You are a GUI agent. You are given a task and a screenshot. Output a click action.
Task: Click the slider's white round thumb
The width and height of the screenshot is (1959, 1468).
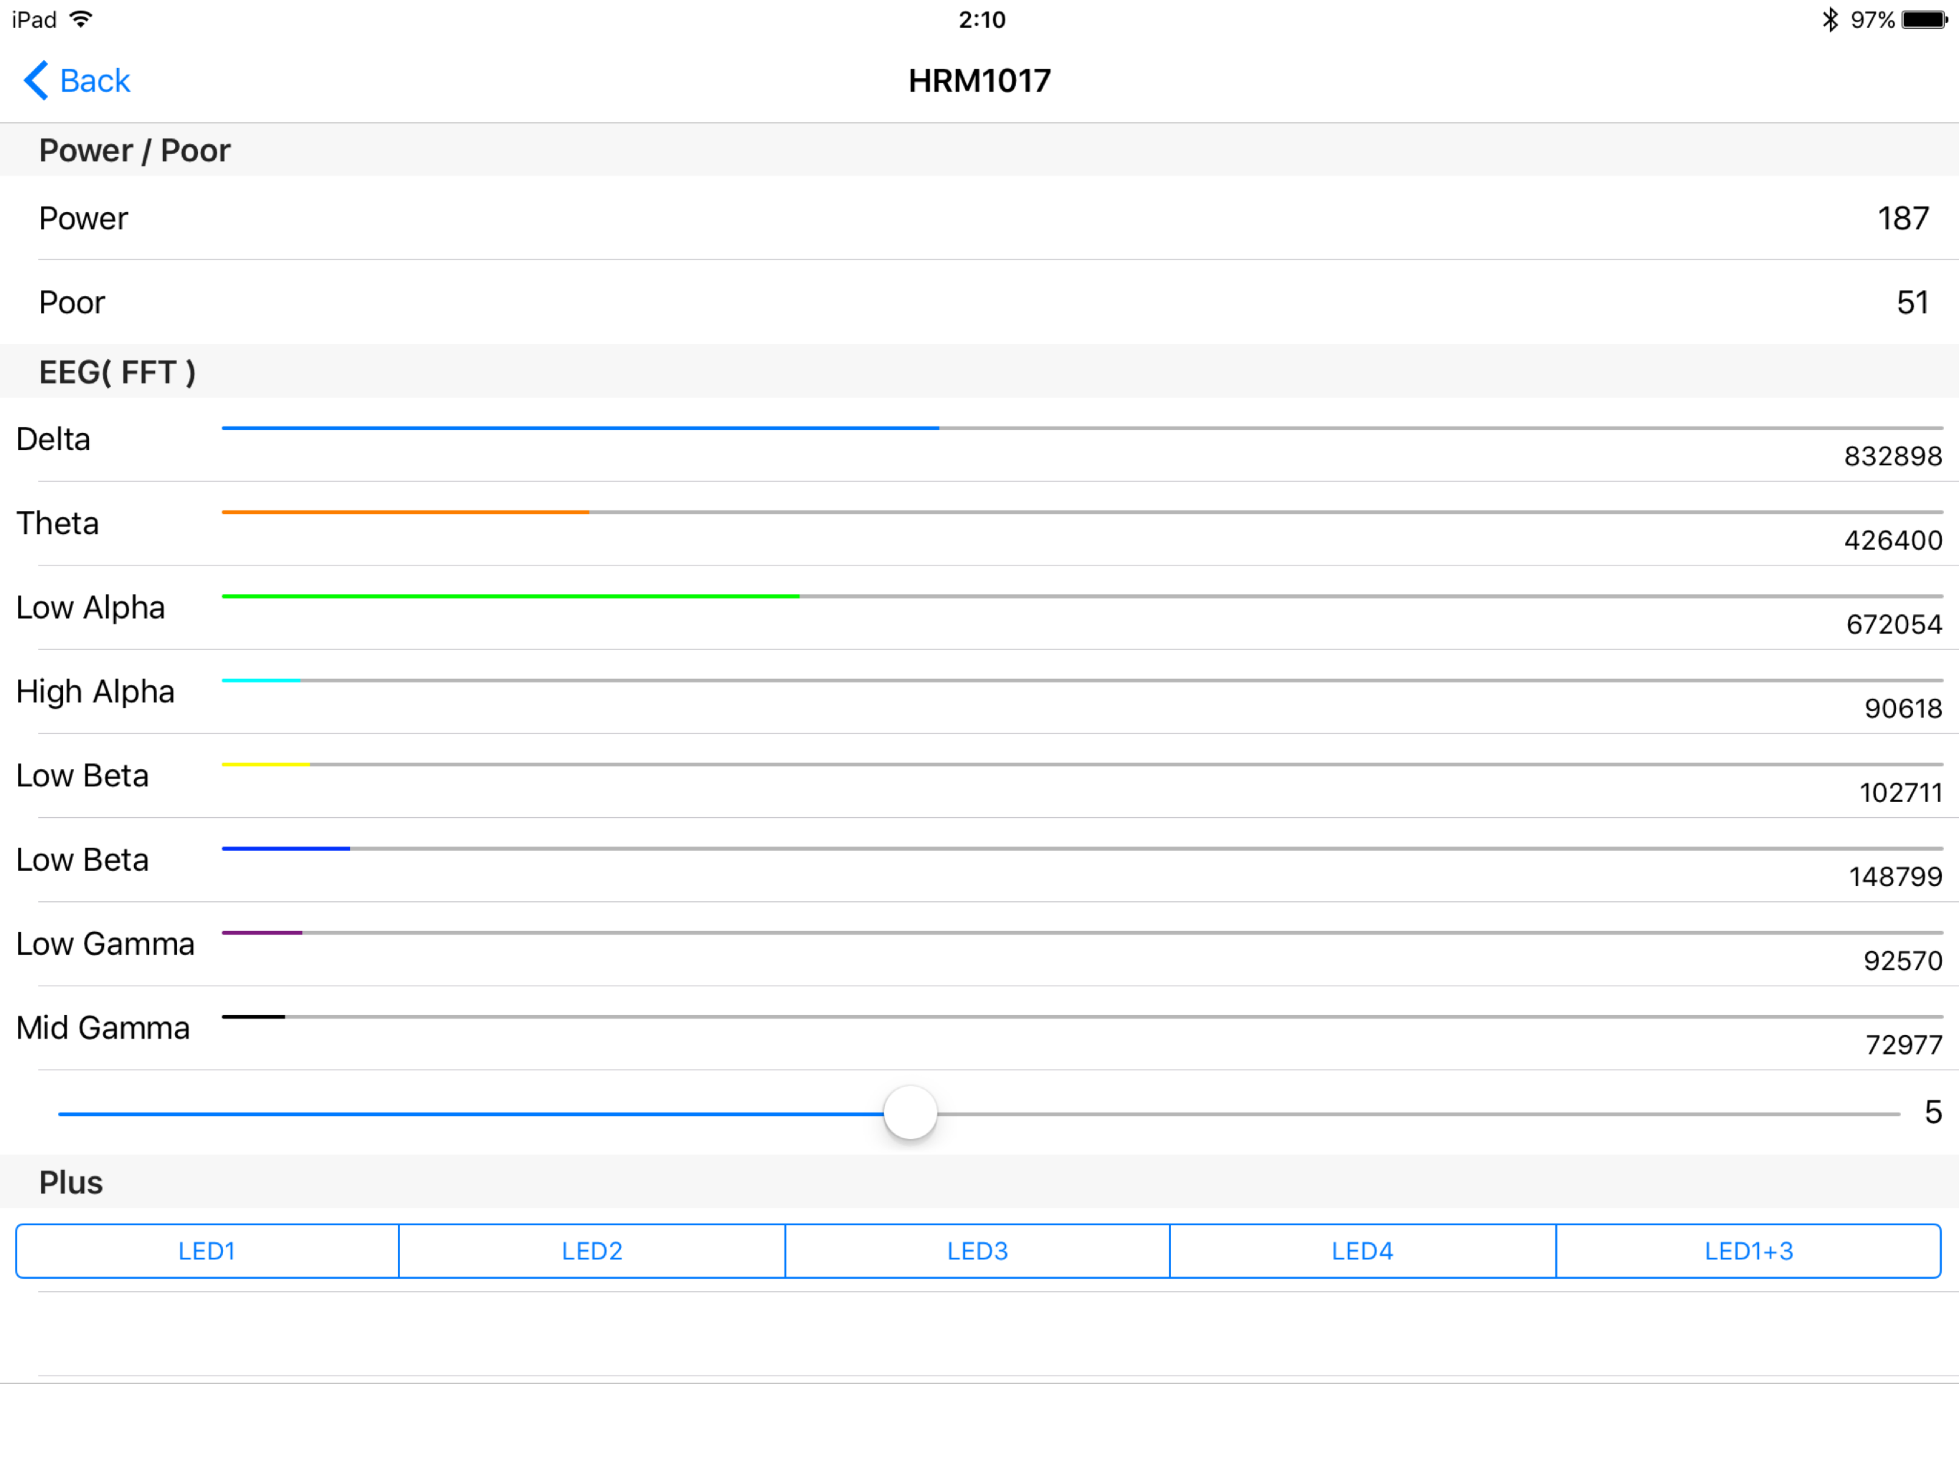pyautogui.click(x=909, y=1113)
